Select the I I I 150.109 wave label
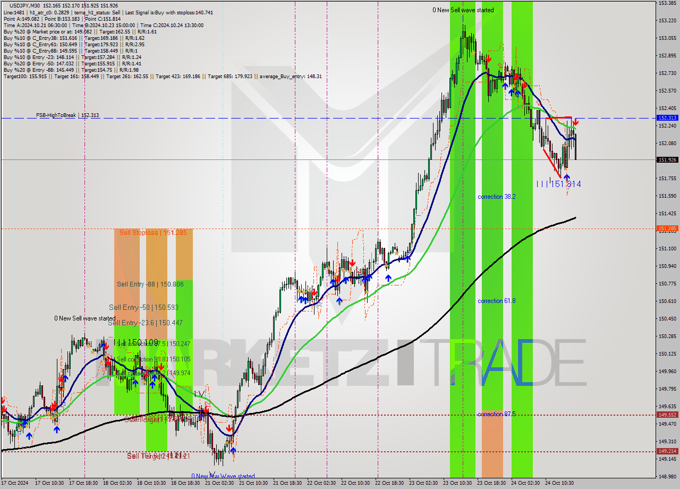The height and width of the screenshot is (489, 680). pyautogui.click(x=136, y=342)
